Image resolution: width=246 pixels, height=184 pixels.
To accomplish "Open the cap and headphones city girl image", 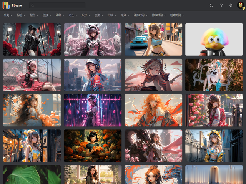I will pos(93,75).
